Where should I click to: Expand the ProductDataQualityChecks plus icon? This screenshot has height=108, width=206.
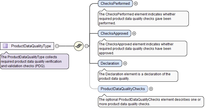point(151,89)
